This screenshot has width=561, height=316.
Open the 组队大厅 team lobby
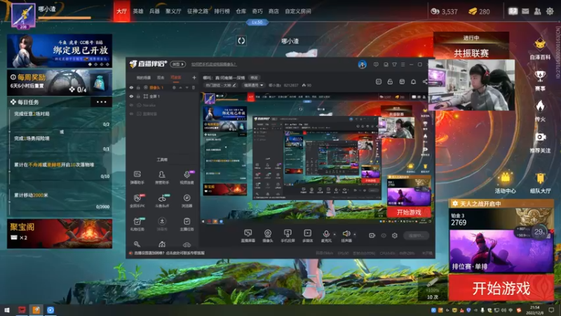click(540, 183)
